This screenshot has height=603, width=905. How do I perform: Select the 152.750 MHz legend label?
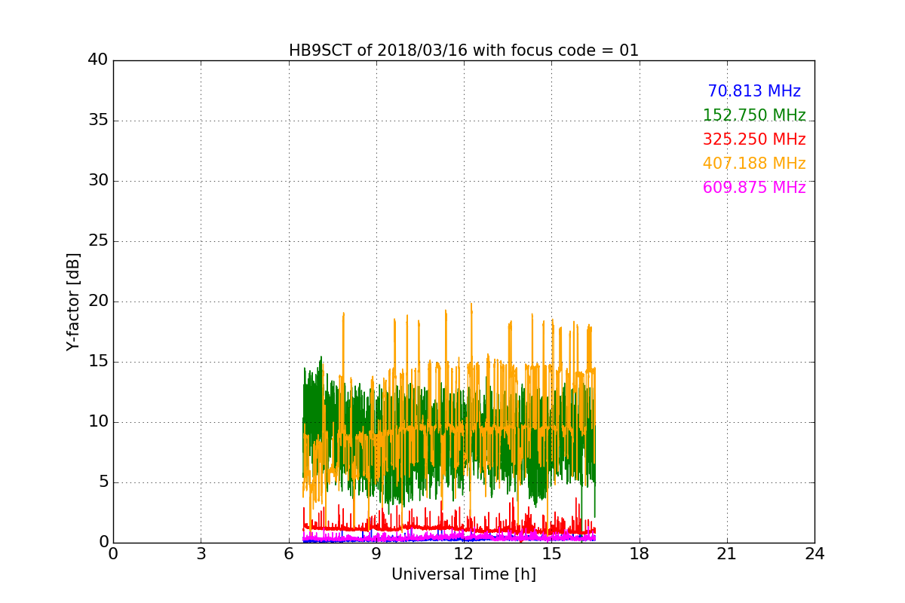(754, 115)
